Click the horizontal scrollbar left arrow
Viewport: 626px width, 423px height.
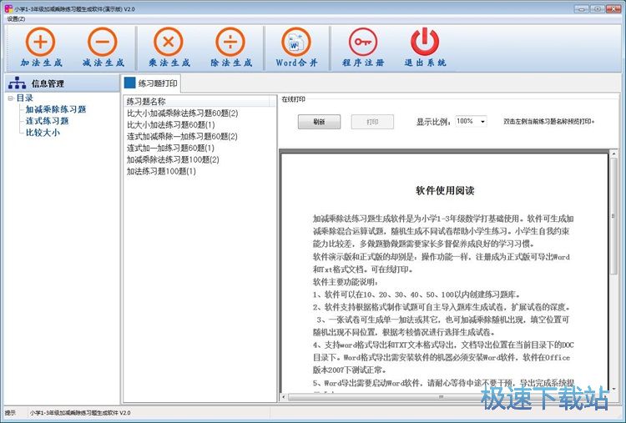[x=284, y=397]
